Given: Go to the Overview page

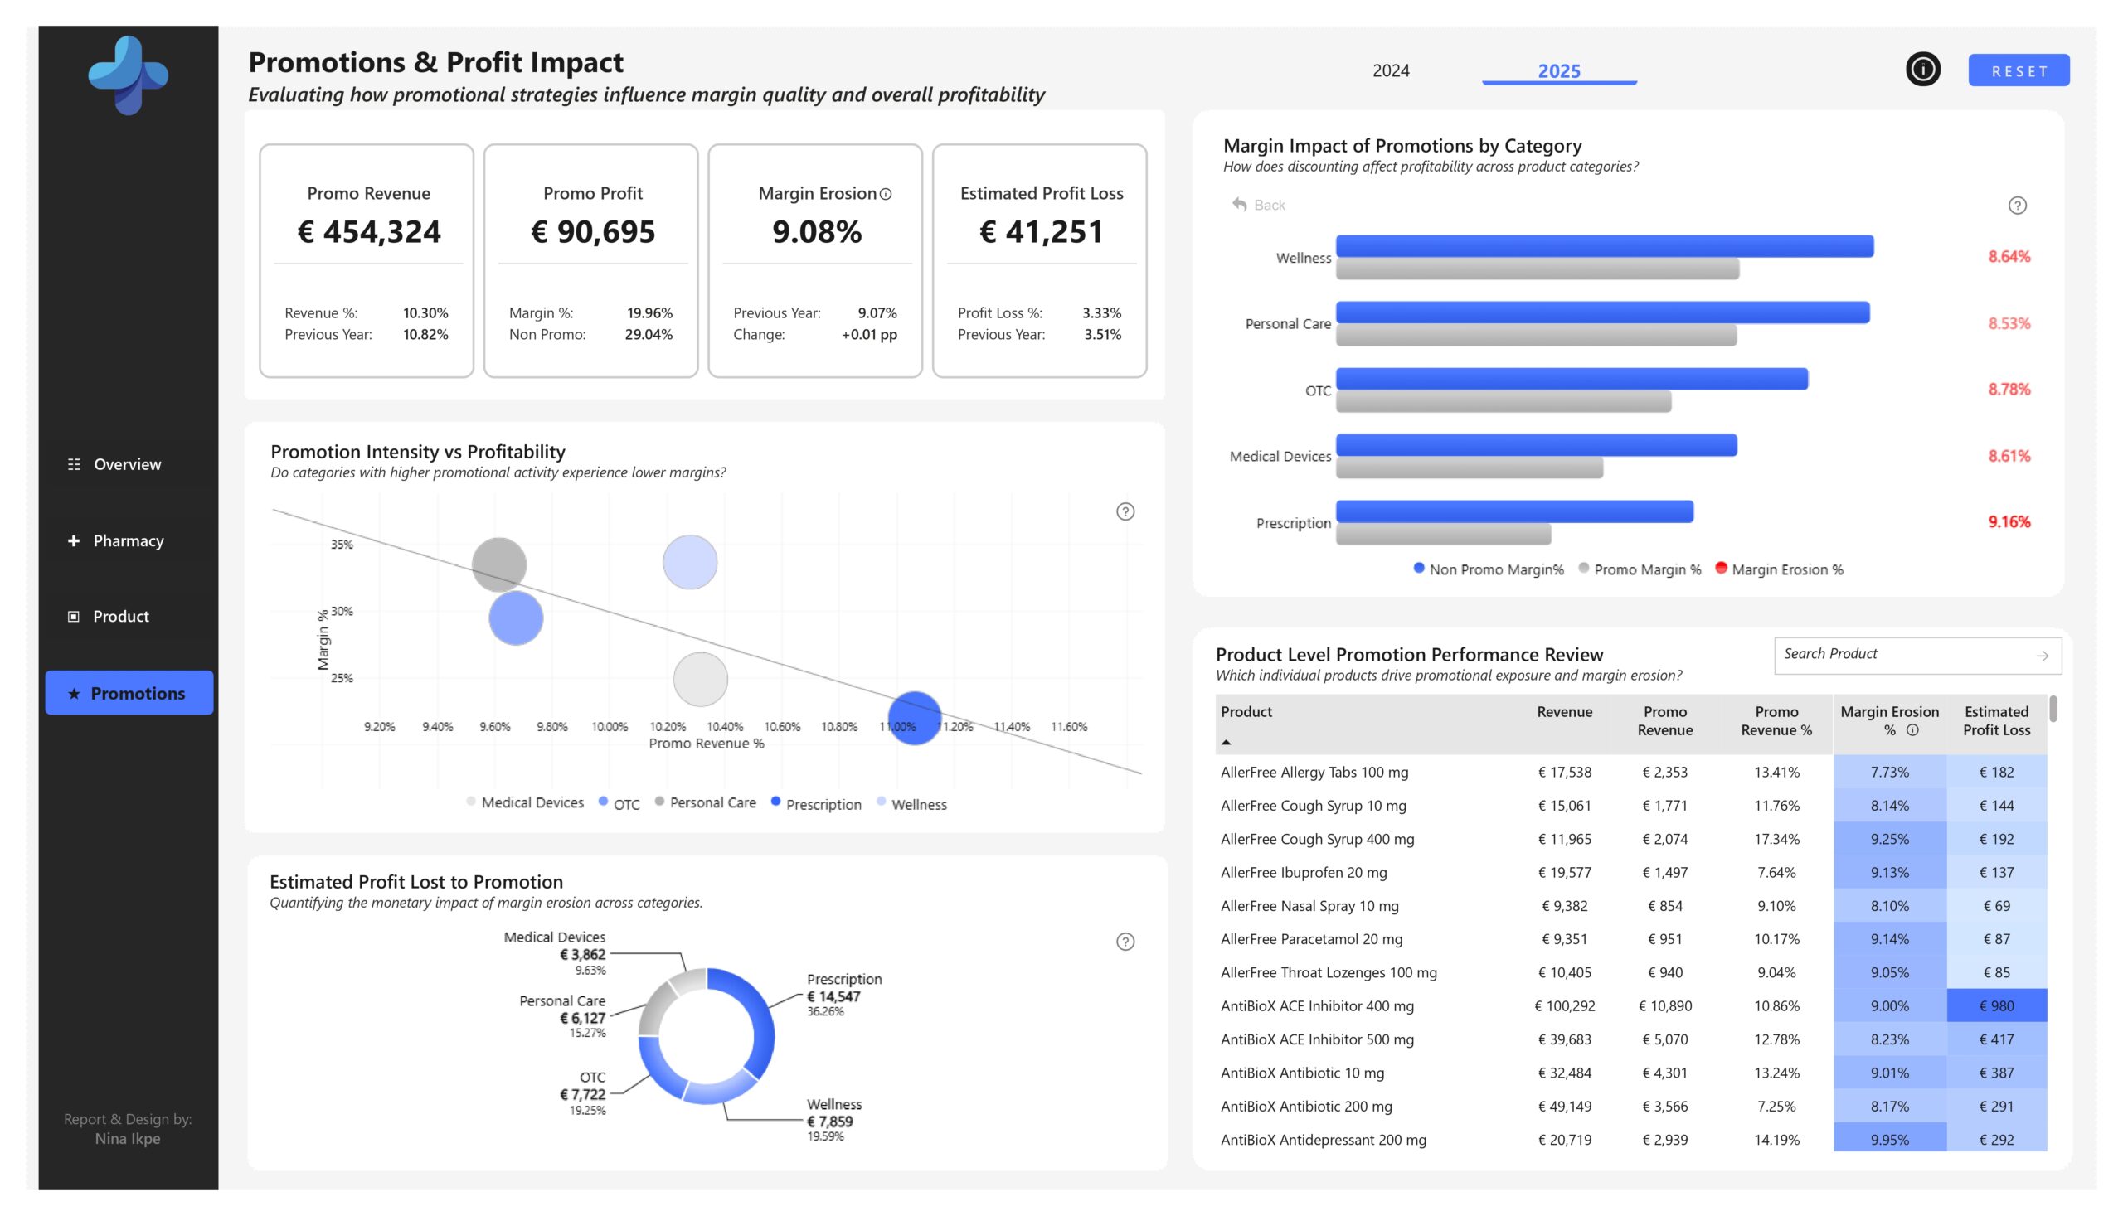Looking at the screenshot, I should [x=127, y=464].
